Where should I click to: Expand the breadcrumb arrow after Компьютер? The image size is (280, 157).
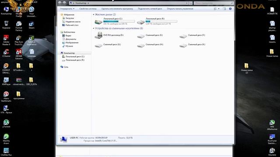click(x=88, y=3)
